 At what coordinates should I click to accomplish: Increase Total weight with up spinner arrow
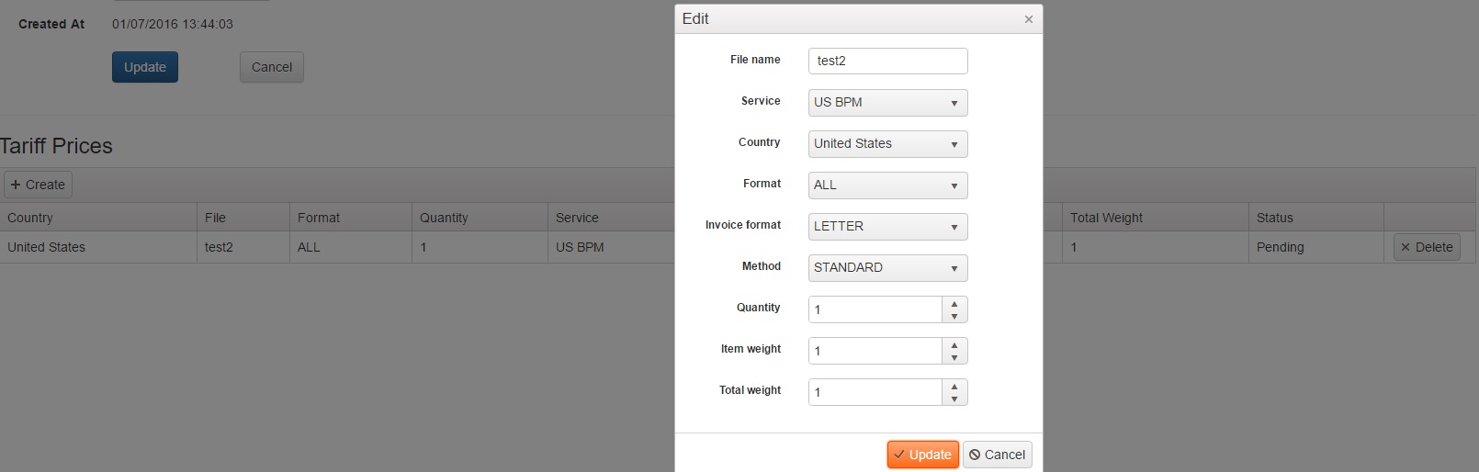tap(954, 387)
